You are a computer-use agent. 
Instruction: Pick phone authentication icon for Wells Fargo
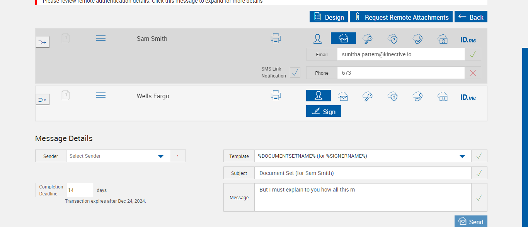[417, 96]
